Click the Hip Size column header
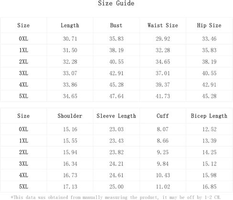The width and height of the screenshot is (233, 200). [209, 25]
